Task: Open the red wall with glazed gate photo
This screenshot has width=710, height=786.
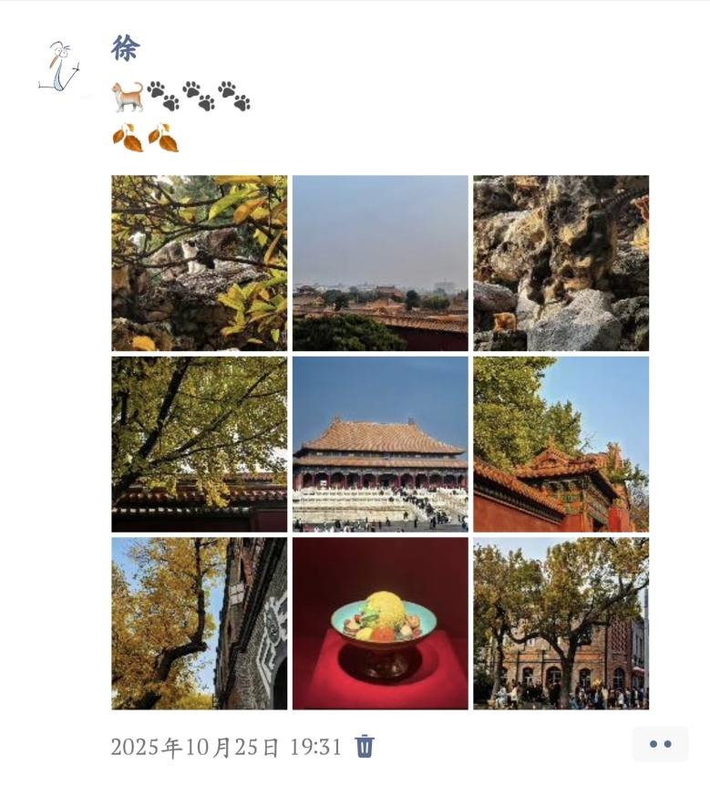Action: point(561,444)
